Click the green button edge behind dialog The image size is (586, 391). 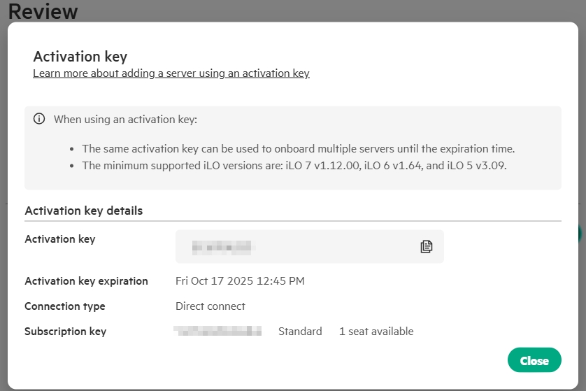[580, 234]
